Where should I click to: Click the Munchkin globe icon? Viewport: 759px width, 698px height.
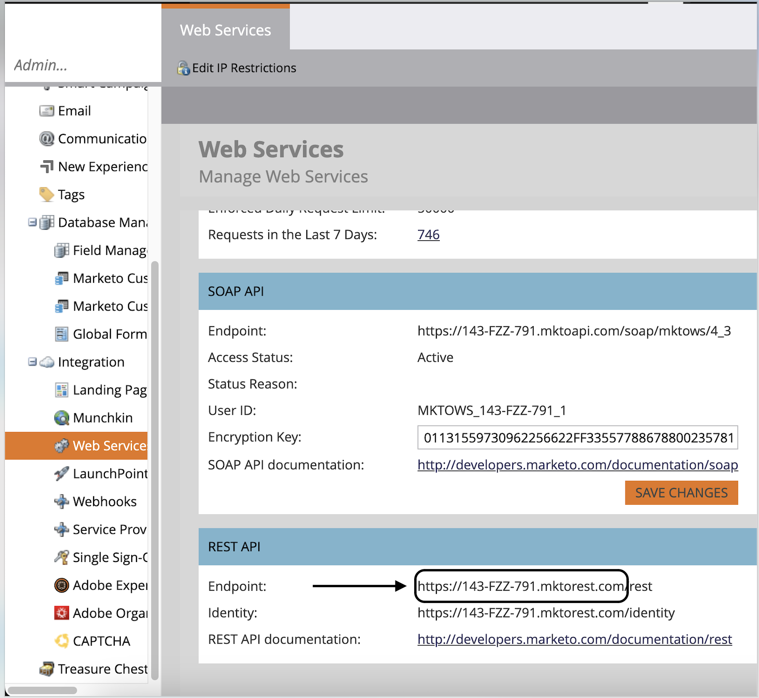[x=61, y=418]
